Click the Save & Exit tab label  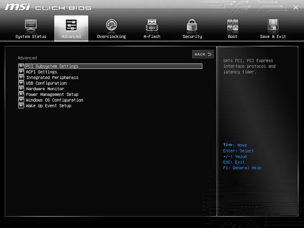click(273, 37)
